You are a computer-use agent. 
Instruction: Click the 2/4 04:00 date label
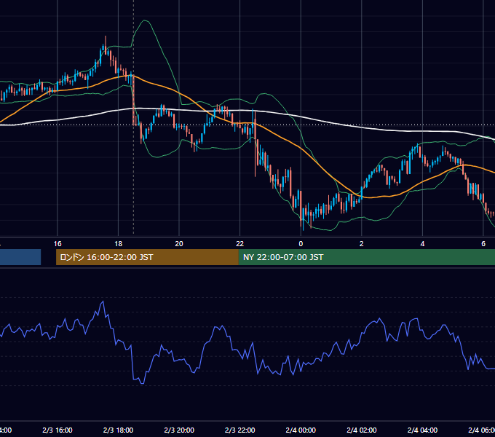pyautogui.click(x=422, y=430)
